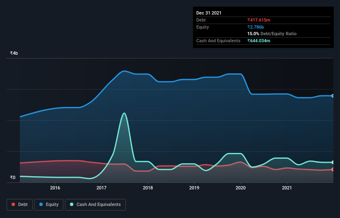340x218 pixels.
Task: Click the Dec 31 2021 tooltip date
Action: pos(209,13)
